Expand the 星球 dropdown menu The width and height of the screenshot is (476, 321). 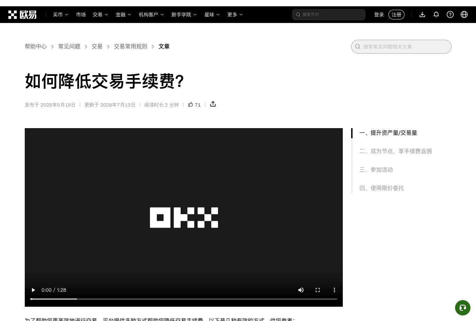[212, 15]
